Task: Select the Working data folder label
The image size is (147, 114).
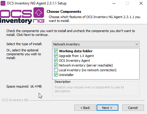Action: 76,51
